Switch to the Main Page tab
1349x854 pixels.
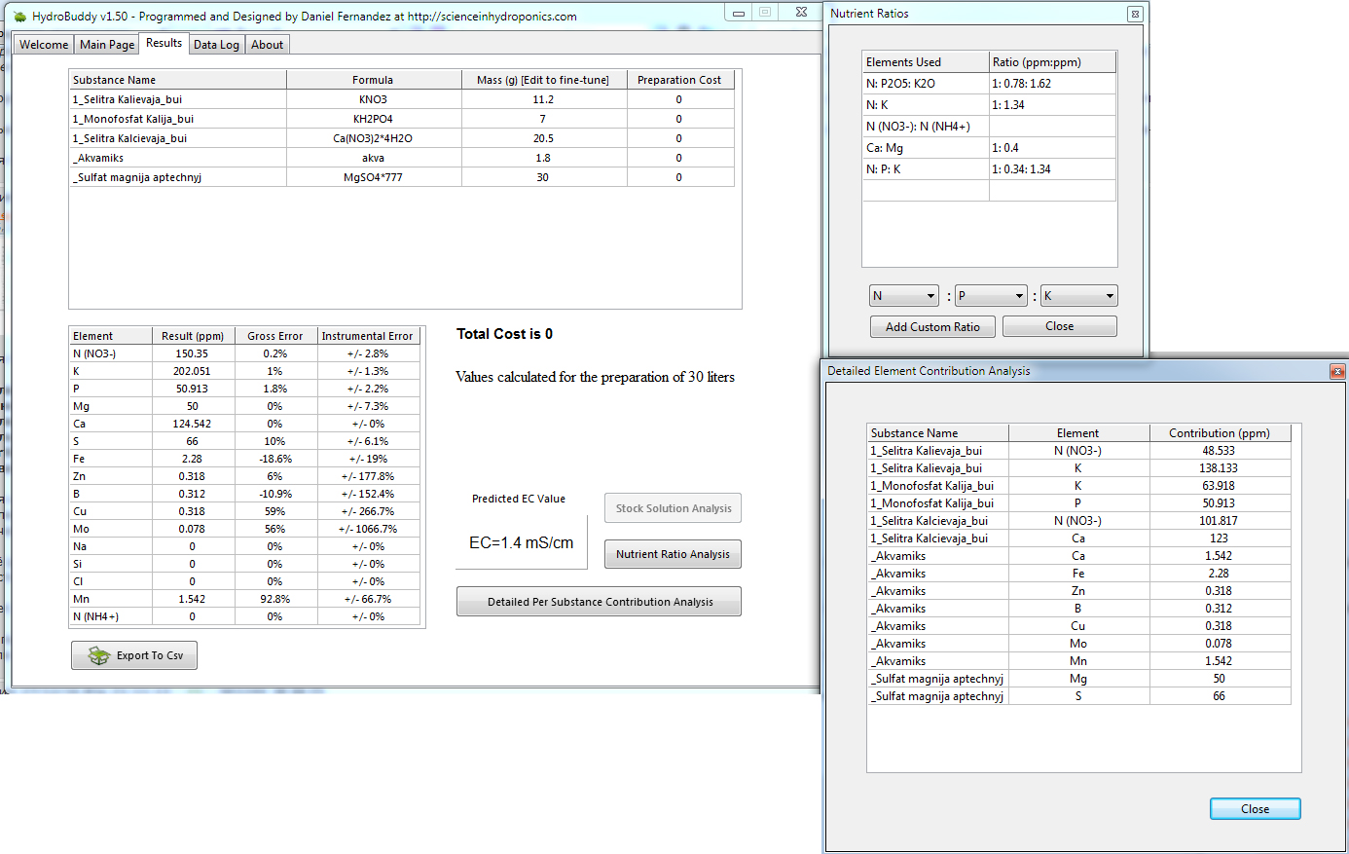point(107,45)
